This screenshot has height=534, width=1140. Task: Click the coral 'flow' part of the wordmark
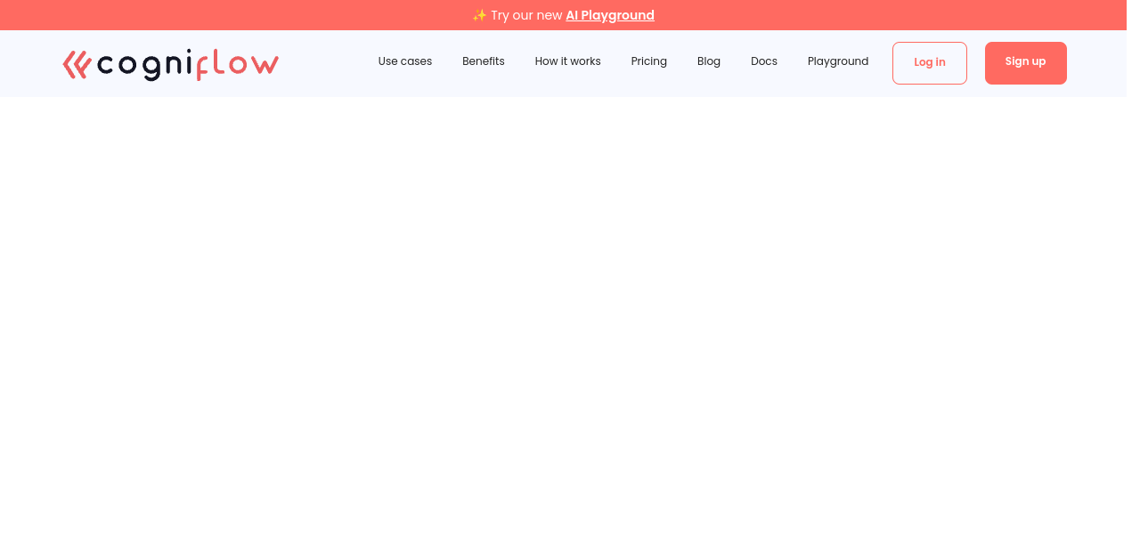(x=237, y=65)
